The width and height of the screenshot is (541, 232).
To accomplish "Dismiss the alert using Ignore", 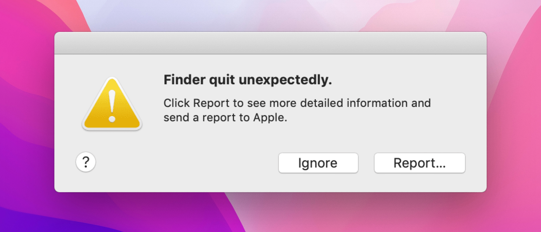I will 318,163.
